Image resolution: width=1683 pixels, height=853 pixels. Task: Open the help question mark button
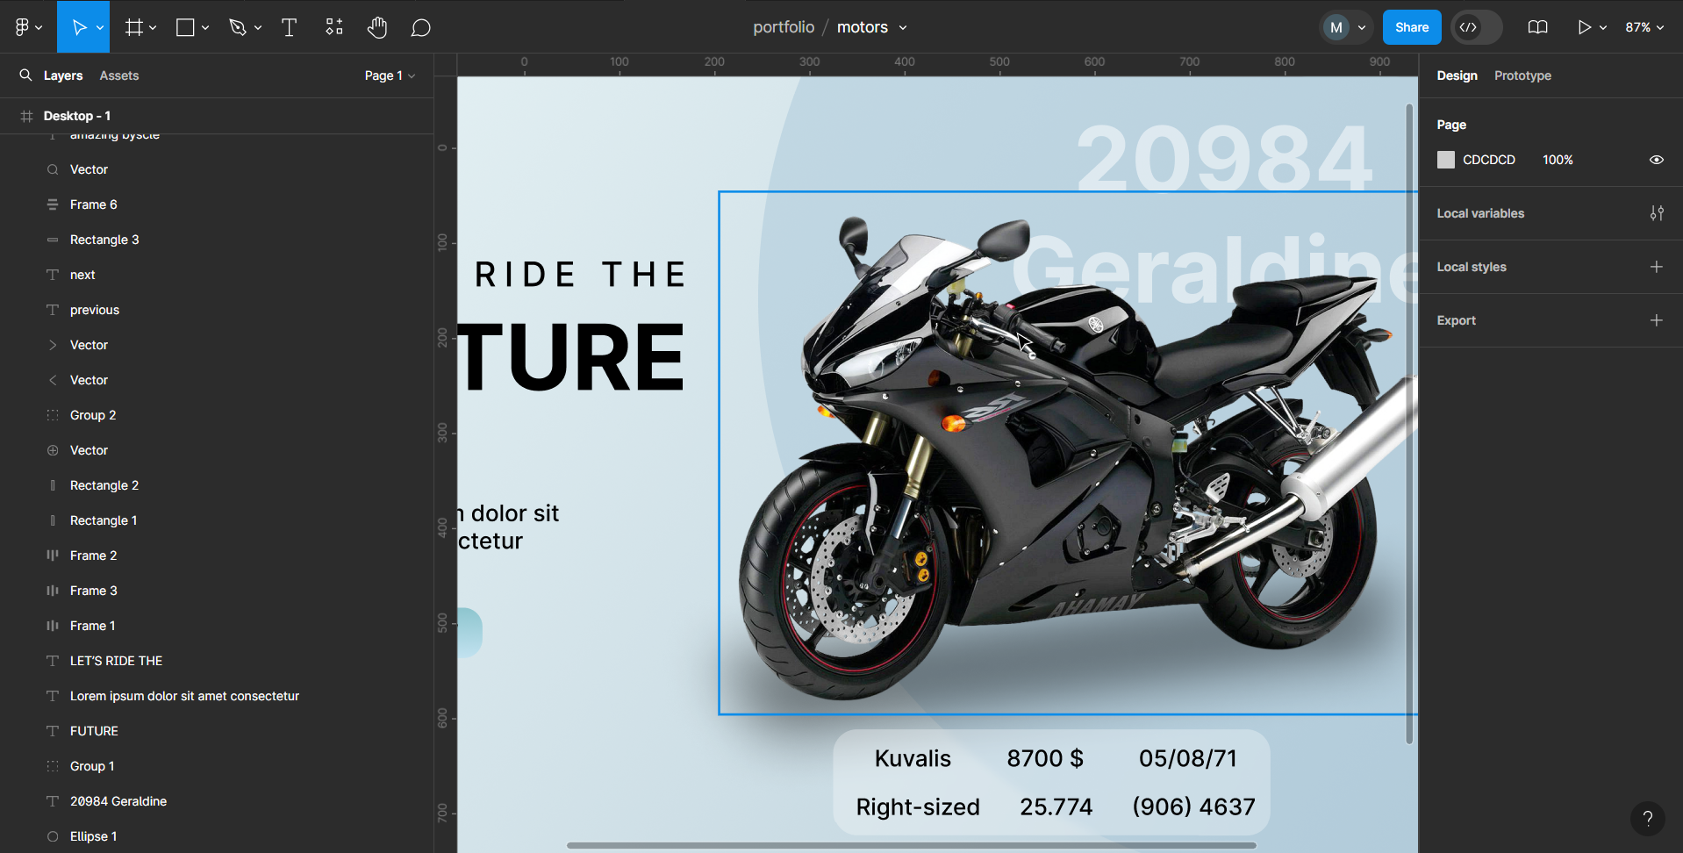(1647, 819)
